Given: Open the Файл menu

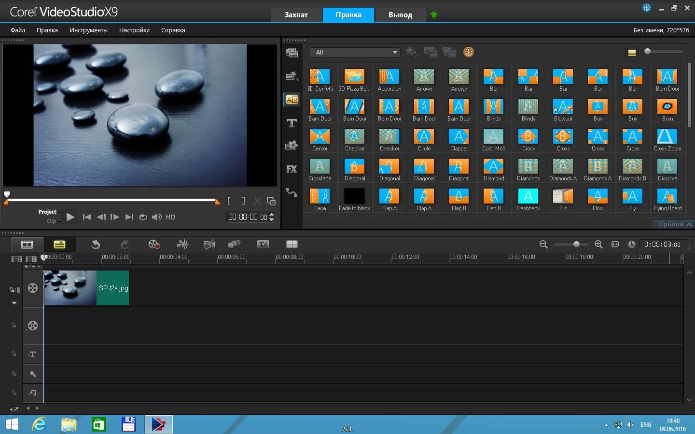Looking at the screenshot, I should pyautogui.click(x=18, y=30).
